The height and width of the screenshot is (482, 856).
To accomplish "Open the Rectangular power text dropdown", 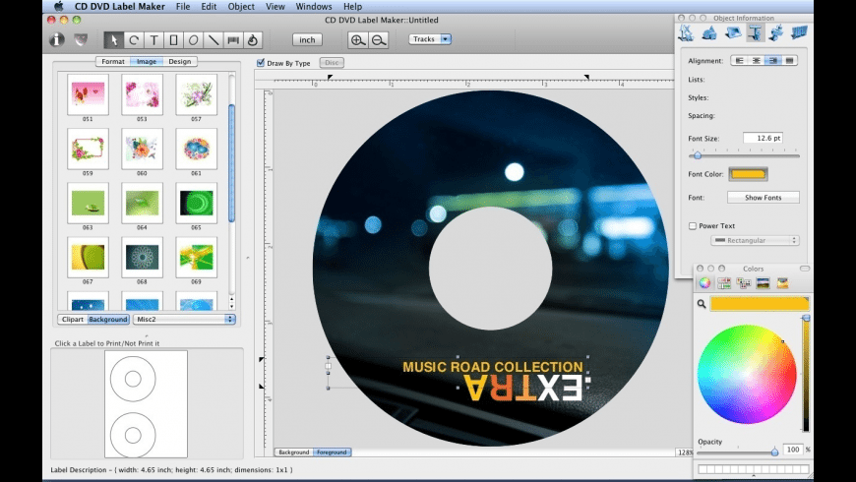I will pos(755,240).
